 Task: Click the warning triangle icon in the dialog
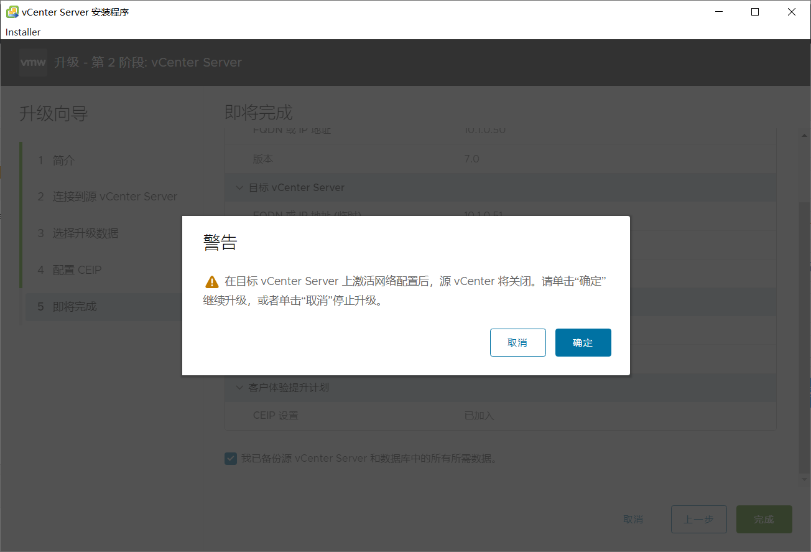(x=211, y=281)
